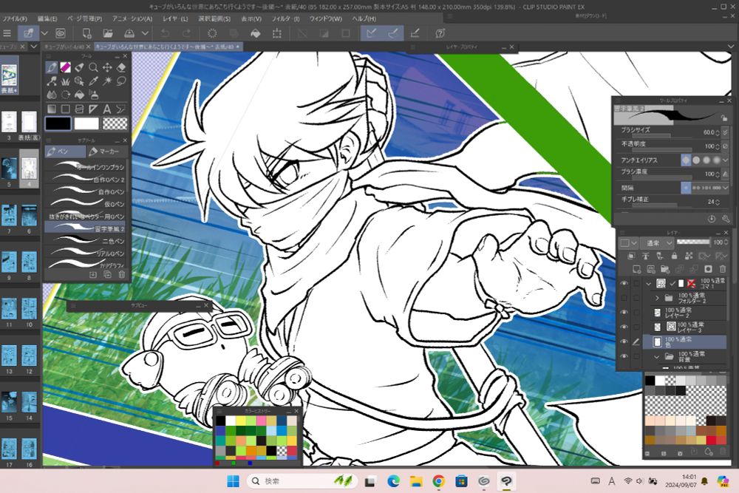Click the Lock layer padlock icon

click(x=674, y=256)
